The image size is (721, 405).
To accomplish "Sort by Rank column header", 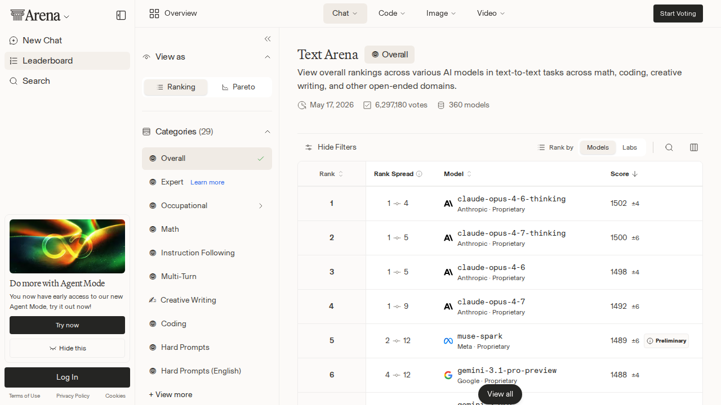I will 331,174.
